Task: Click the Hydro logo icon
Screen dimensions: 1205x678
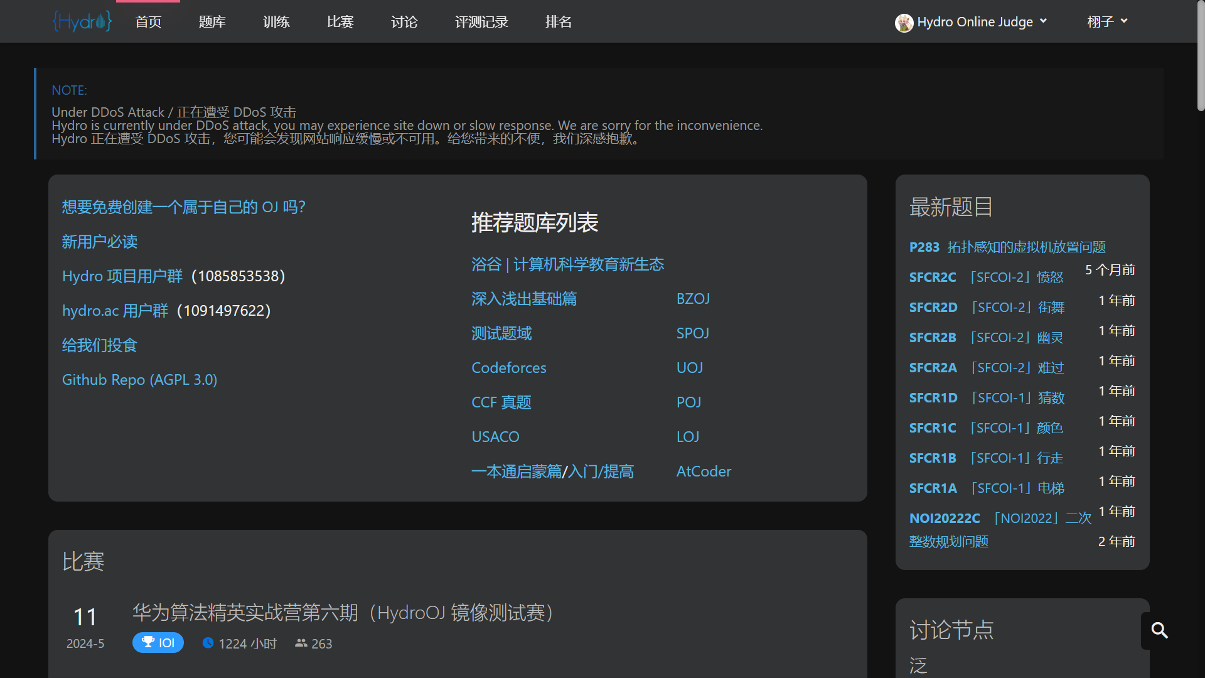Action: tap(82, 21)
